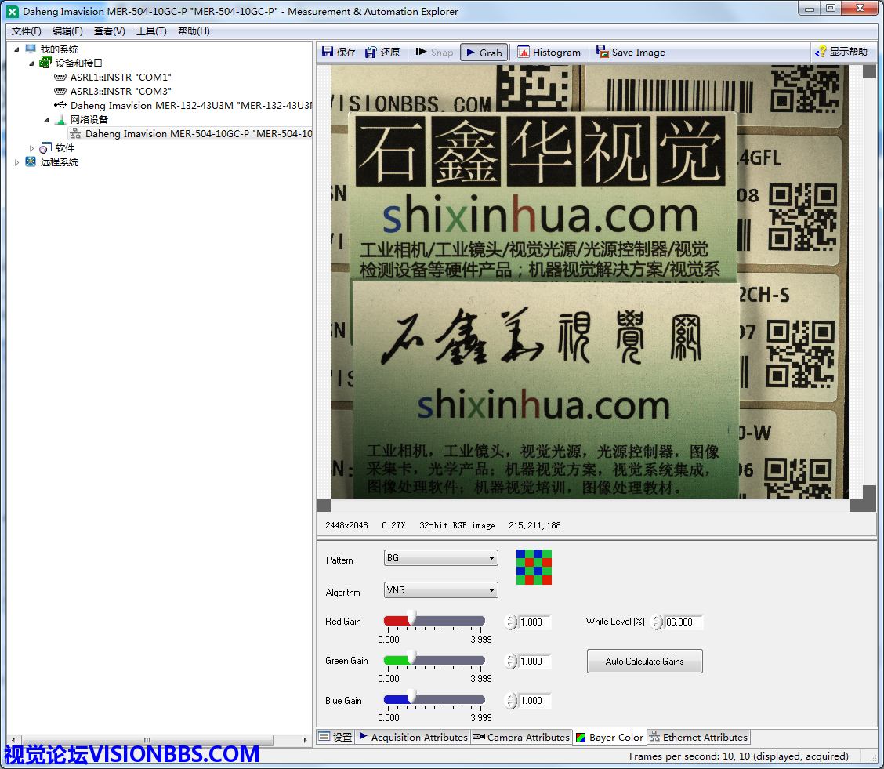Click the Save (保存) floppy disk icon
Screen dimensions: 884x769
pos(328,52)
